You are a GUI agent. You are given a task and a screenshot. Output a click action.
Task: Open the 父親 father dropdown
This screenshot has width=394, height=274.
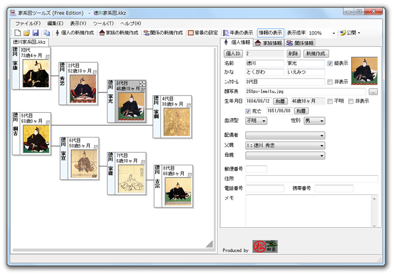(285, 146)
